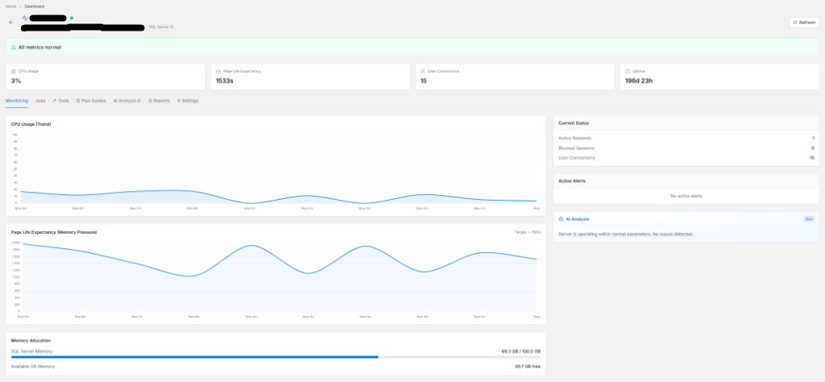825x382 pixels.
Task: Switch to the Jobs tab
Action: pos(40,101)
